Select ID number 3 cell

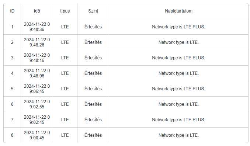tap(12, 58)
